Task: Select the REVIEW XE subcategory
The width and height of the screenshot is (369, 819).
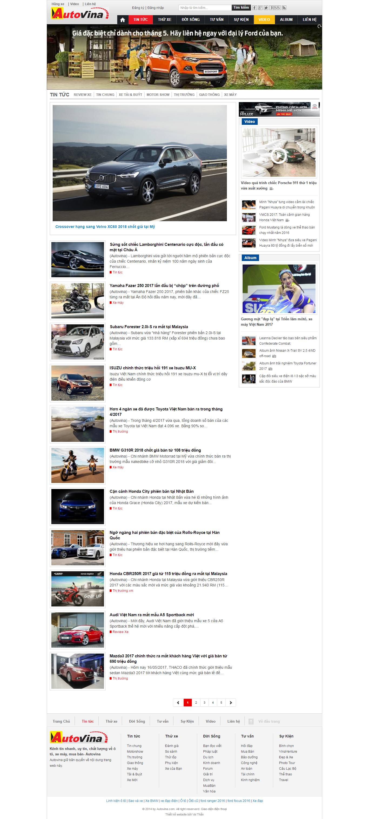Action: pos(82,95)
